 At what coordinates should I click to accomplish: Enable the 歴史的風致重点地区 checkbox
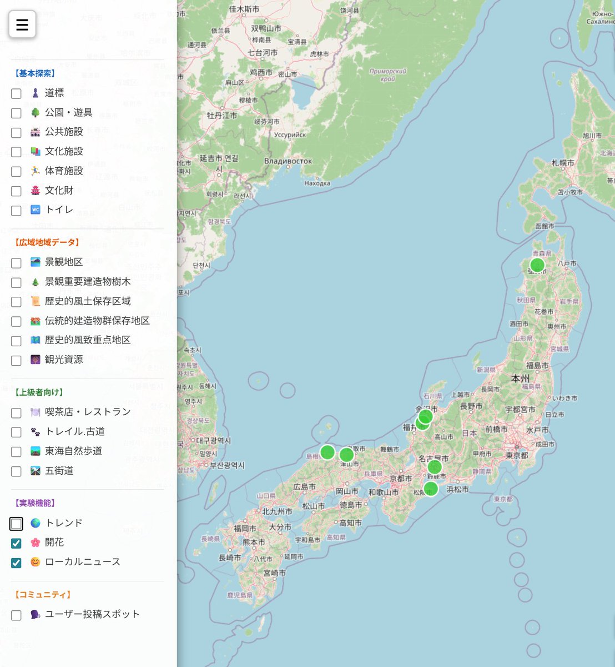(16, 340)
